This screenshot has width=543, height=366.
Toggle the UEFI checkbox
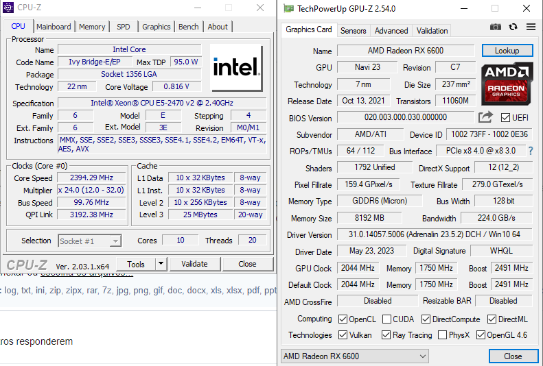(x=505, y=118)
